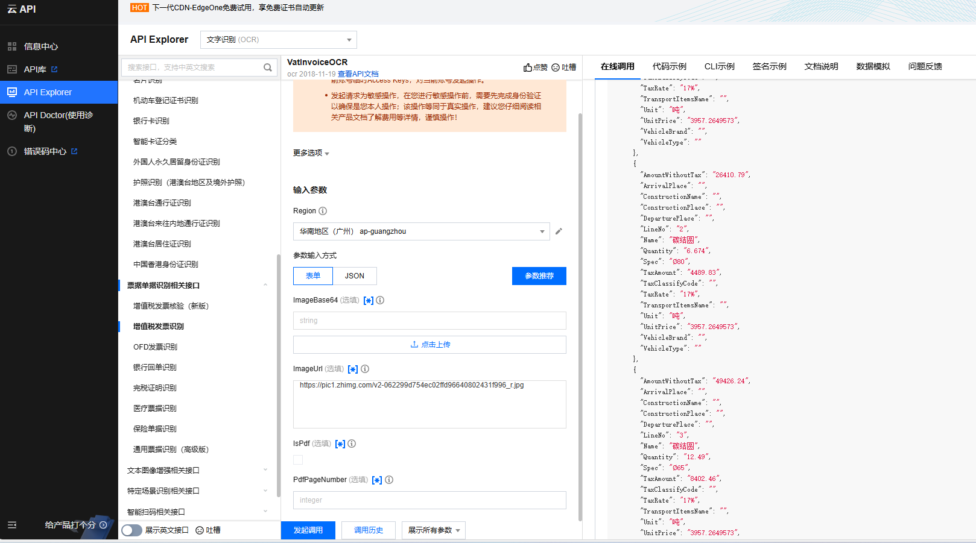The width and height of the screenshot is (976, 543).
Task: Click 给产品打个分 arrow icon
Action: point(103,525)
